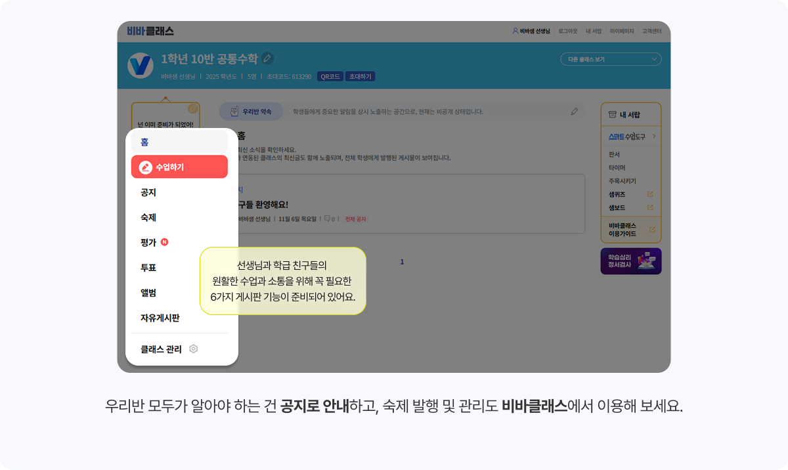Click the QR코드 button
788x470 pixels.
pos(330,76)
